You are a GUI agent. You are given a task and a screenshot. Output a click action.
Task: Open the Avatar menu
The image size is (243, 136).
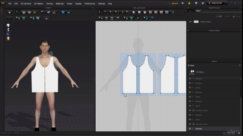(x=69, y=3)
